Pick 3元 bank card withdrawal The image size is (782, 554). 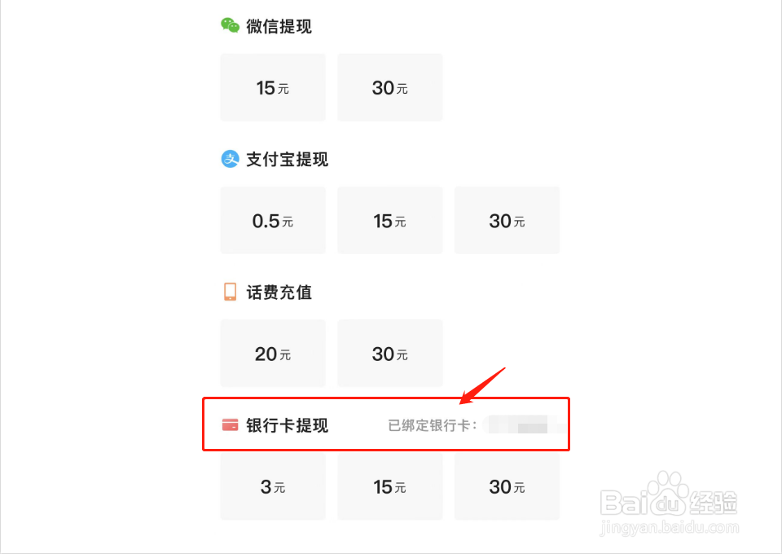point(273,486)
